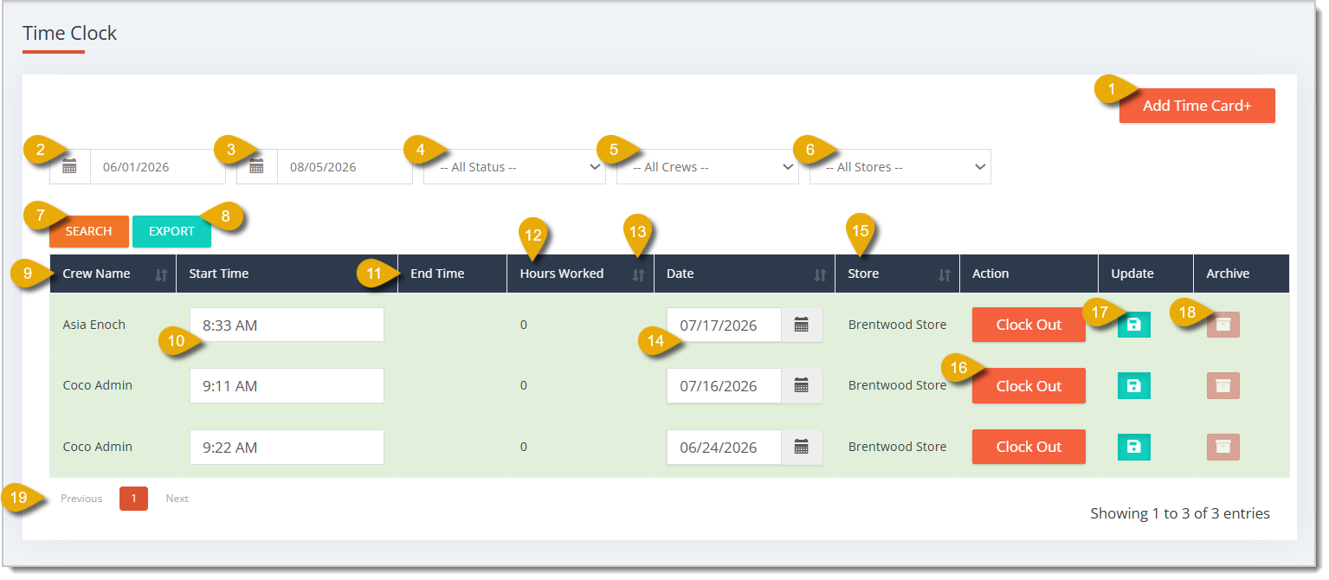This screenshot has height=580, width=1329.
Task: Sort by Store column sort arrows
Action: point(945,274)
